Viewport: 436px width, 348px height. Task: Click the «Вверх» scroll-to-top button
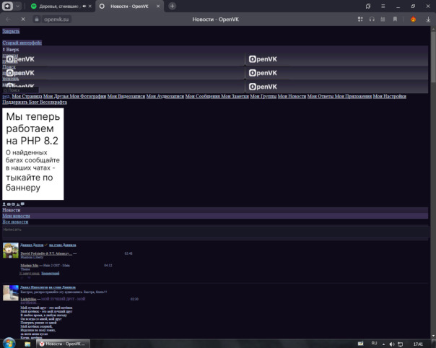coord(11,50)
